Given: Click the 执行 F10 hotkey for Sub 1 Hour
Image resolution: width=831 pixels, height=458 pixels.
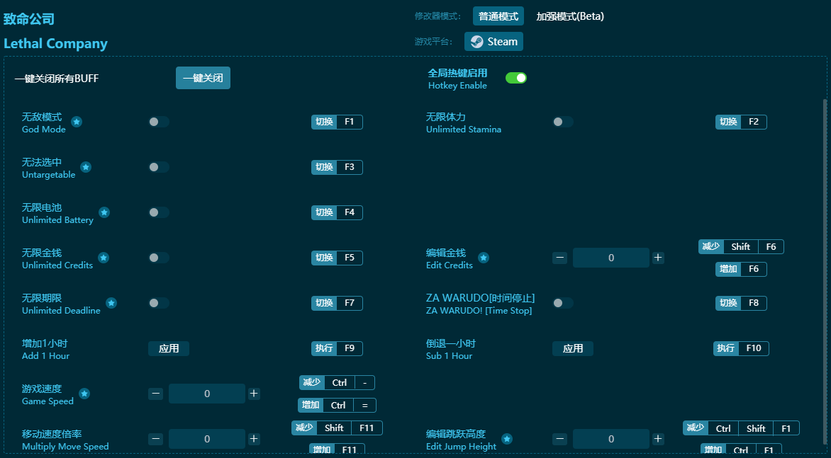Looking at the screenshot, I should tap(741, 348).
